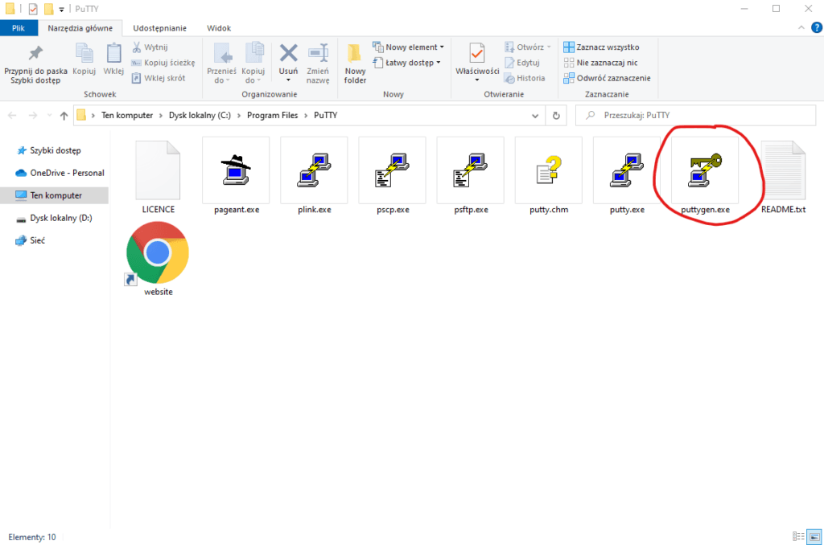Click Przypnij do paska Szybki dostęp
The height and width of the screenshot is (545, 824).
point(35,64)
